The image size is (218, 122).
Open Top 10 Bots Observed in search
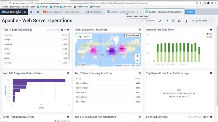[x=31, y=30]
